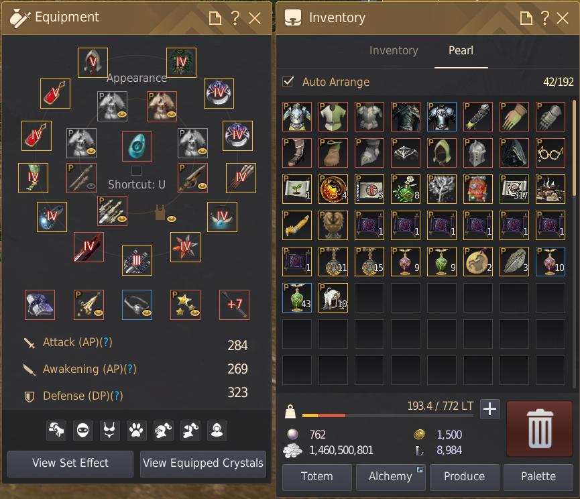Select the blue alchemy stone in center
The height and width of the screenshot is (499, 580).
coord(137,146)
